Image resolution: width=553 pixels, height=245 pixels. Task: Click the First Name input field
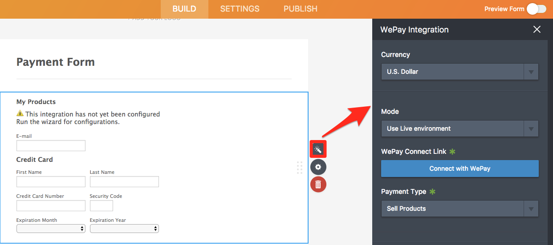pyautogui.click(x=51, y=181)
